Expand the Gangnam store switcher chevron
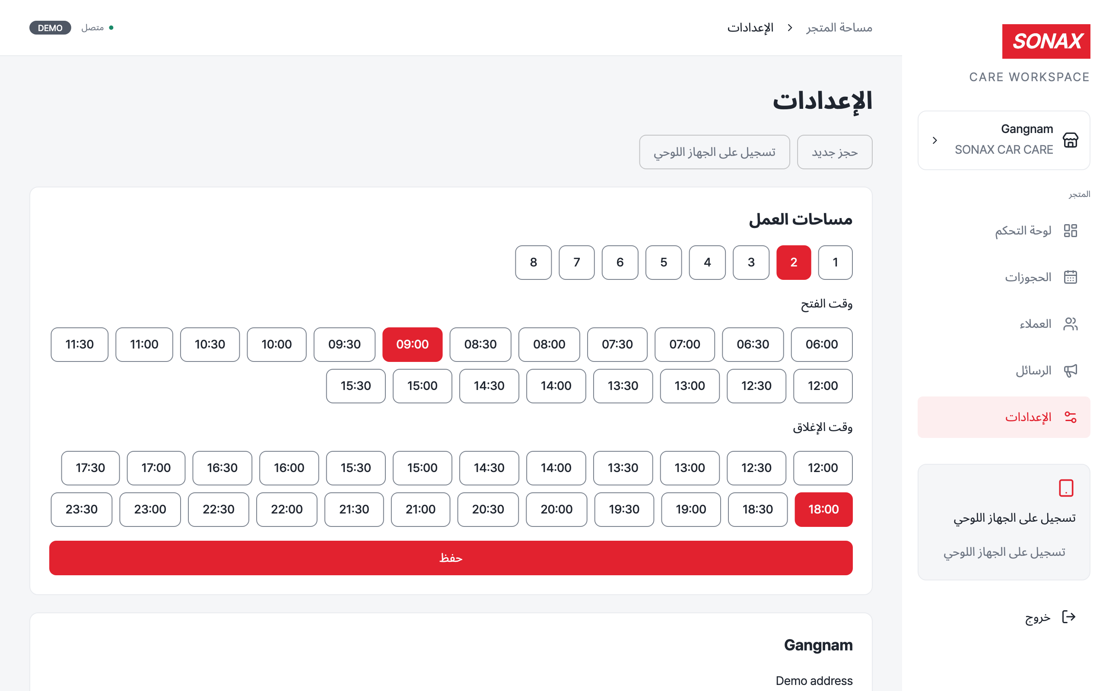Viewport: 1106px width, 691px height. click(x=934, y=140)
